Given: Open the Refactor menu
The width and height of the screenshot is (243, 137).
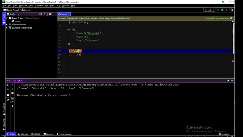Looking at the screenshot, I should click(39, 6).
